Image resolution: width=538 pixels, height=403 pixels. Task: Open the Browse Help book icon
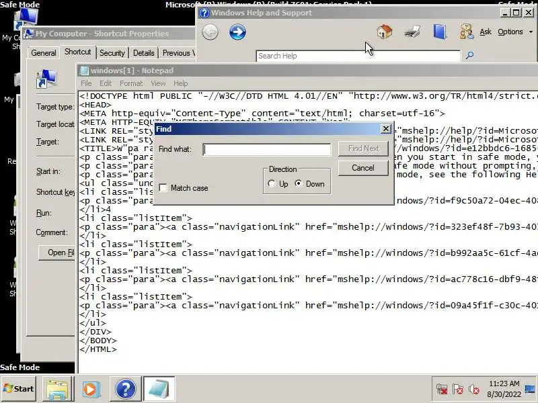[440, 32]
